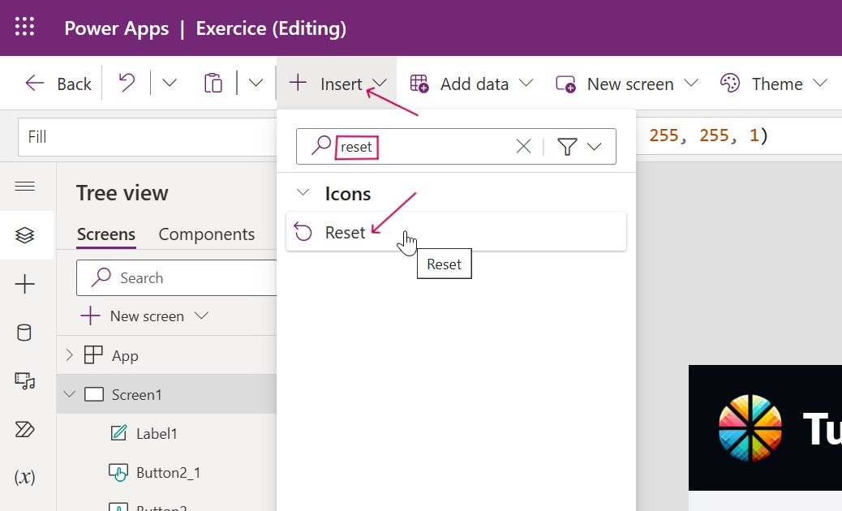Collapse the Screen1 tree node
This screenshot has width=842, height=511.
tap(69, 394)
